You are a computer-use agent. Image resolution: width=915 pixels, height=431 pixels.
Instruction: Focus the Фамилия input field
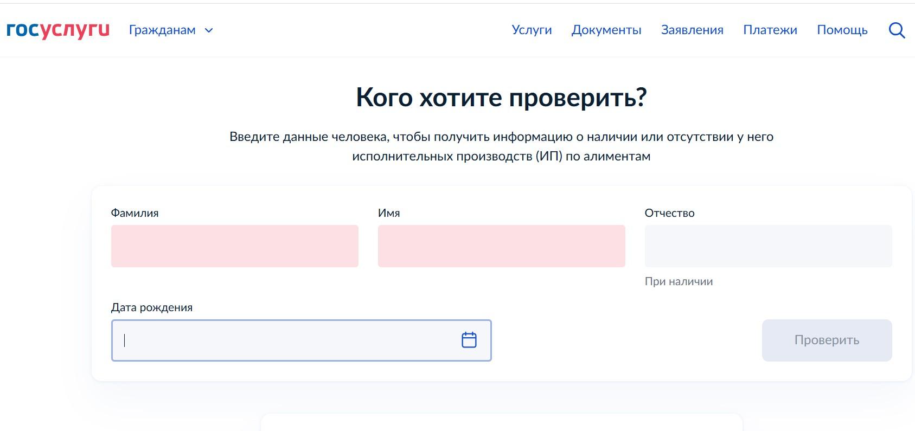(234, 246)
